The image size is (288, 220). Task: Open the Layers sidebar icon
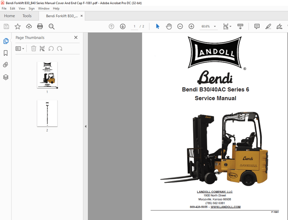pyautogui.click(x=6, y=77)
